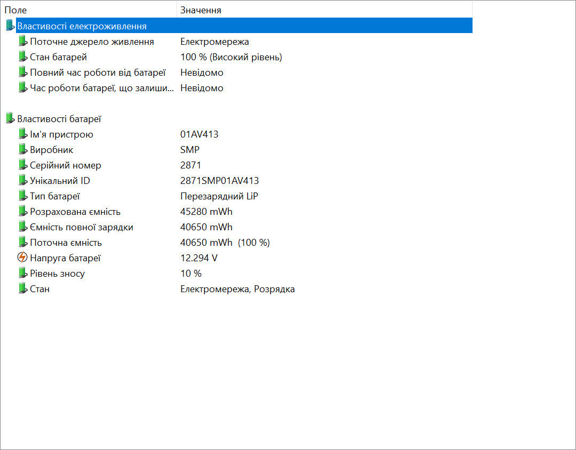Click the lightning icon beside Напруга батареї
The width and height of the screenshot is (576, 450).
tap(22, 258)
